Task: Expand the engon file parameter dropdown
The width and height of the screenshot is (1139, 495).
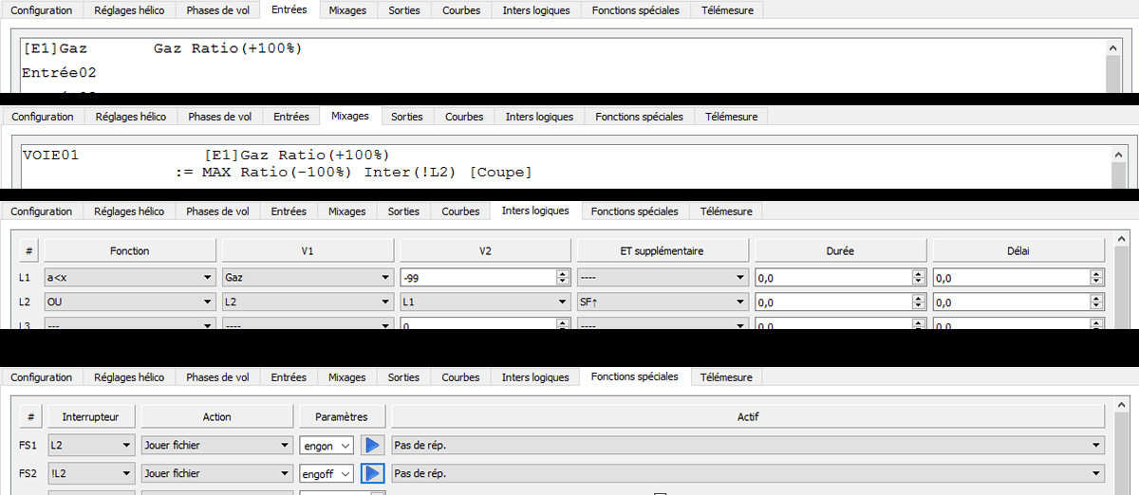Action: coord(327,446)
